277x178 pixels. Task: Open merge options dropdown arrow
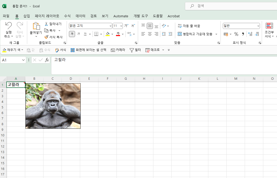(x=216, y=34)
